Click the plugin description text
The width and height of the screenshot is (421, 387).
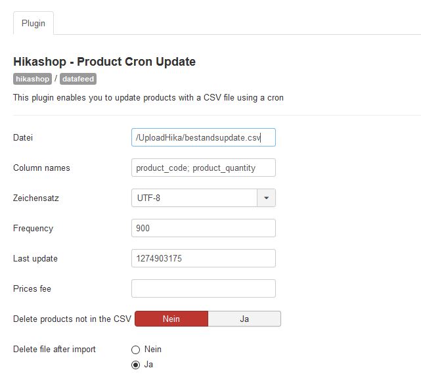tap(148, 98)
